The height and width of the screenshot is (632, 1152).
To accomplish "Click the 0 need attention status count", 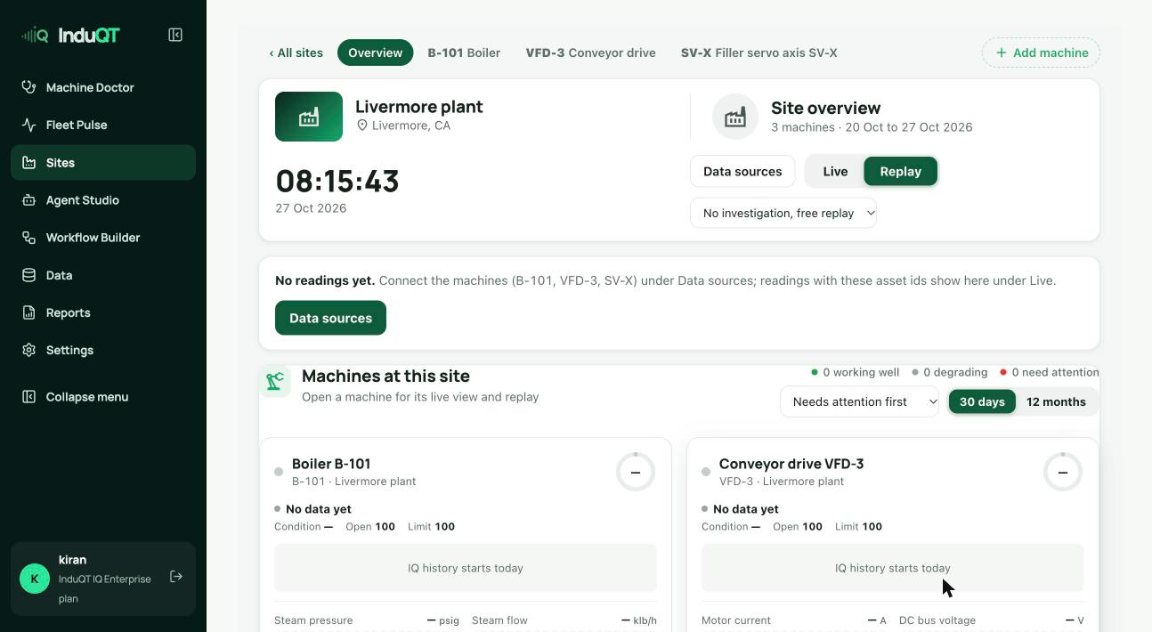I will (1050, 372).
